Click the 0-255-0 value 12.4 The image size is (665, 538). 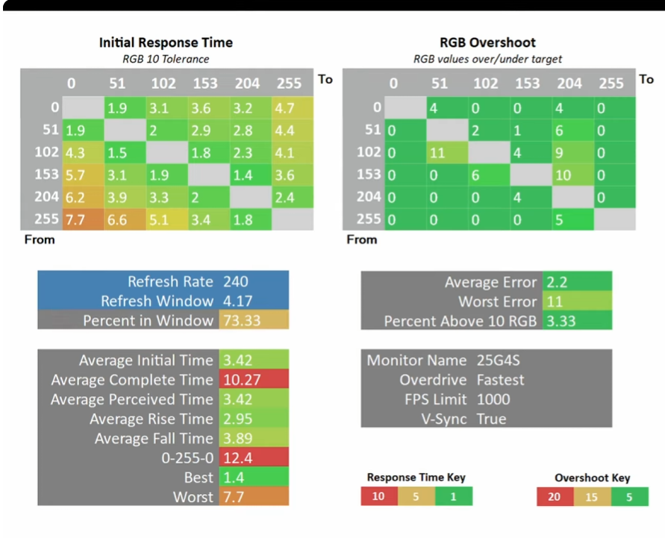(x=254, y=457)
